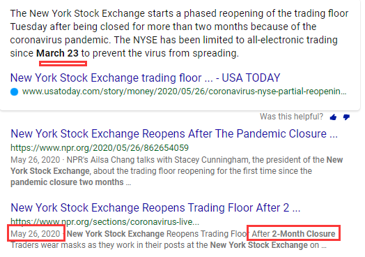
Task: Click the blue circle favicon beside usatoday URL
Action: pyautogui.click(x=14, y=91)
